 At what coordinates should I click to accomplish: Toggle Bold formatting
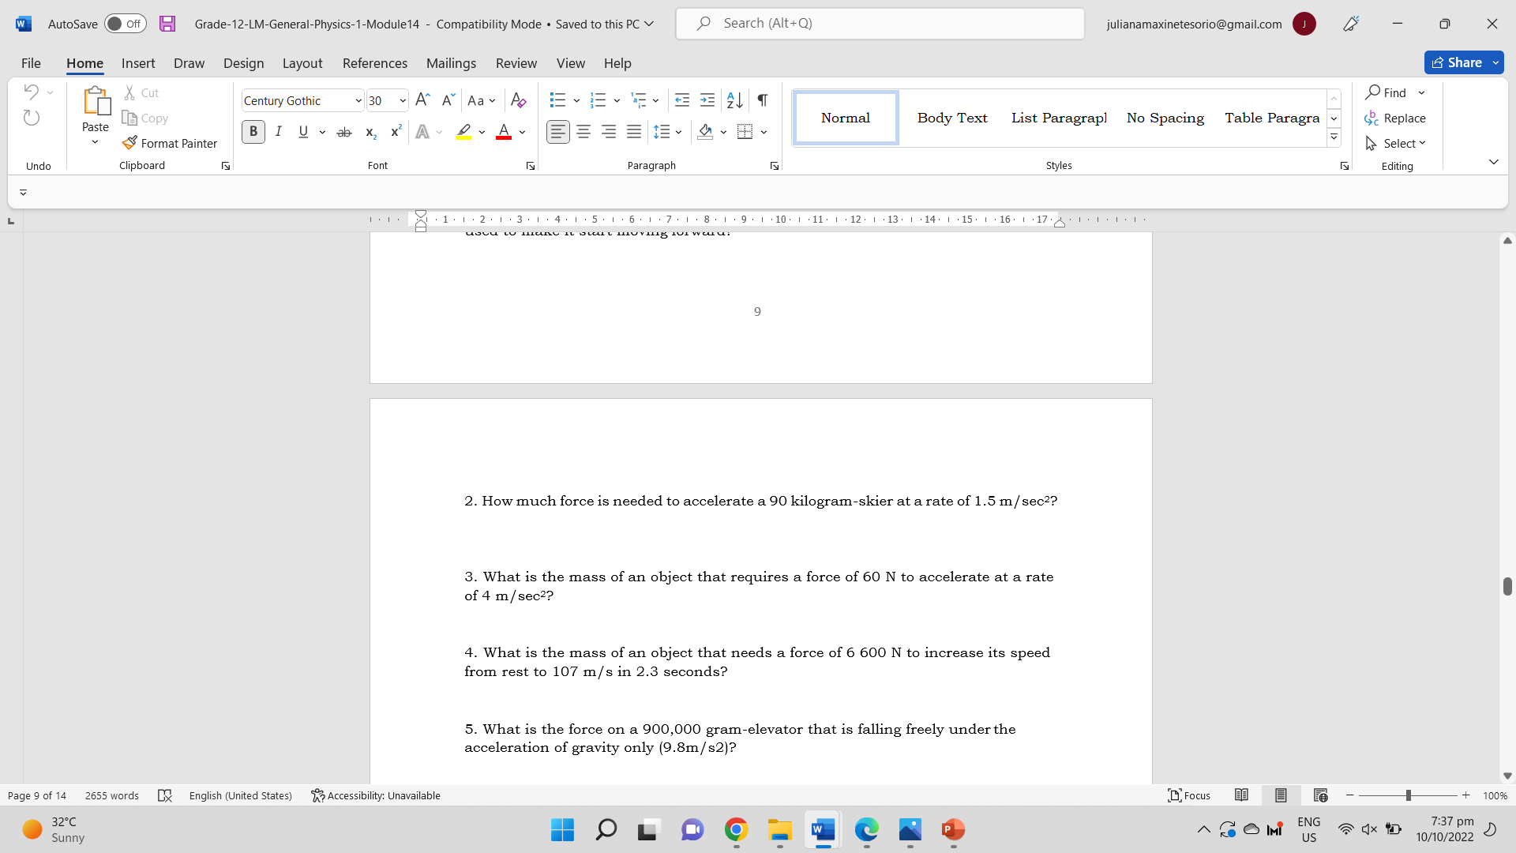[253, 132]
